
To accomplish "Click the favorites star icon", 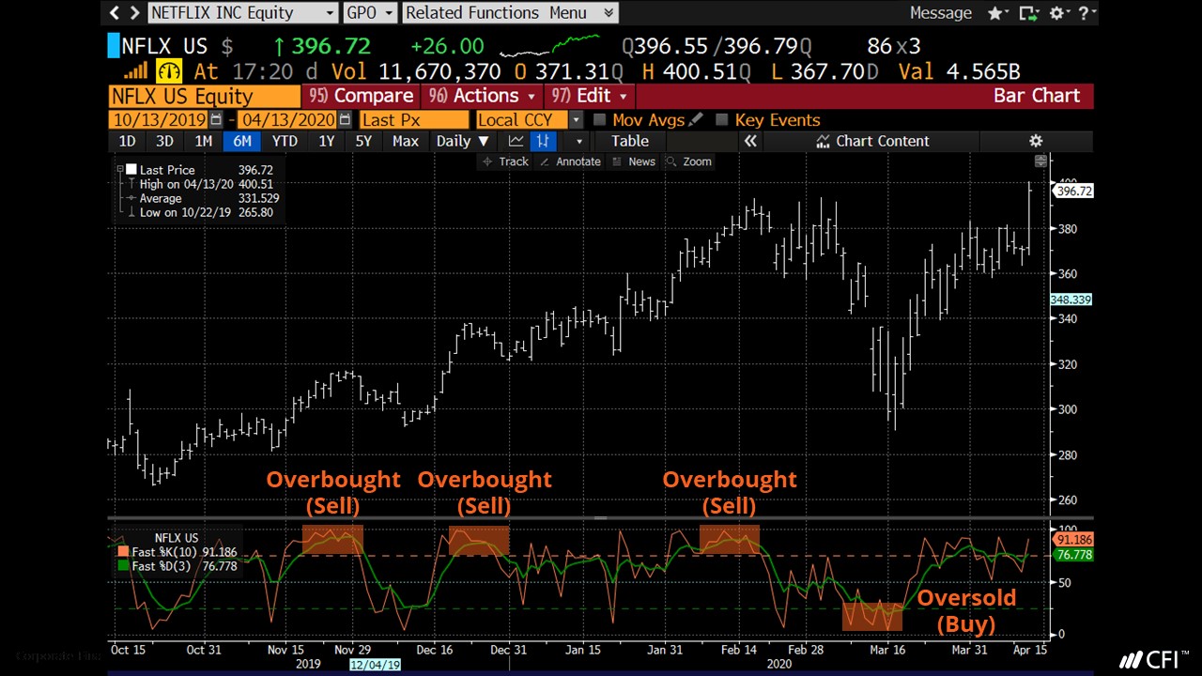I will (x=994, y=13).
